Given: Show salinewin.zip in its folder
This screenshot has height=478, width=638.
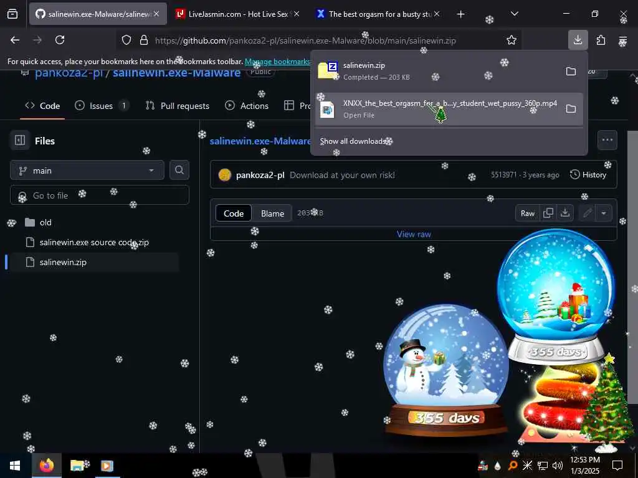Looking at the screenshot, I should [571, 71].
